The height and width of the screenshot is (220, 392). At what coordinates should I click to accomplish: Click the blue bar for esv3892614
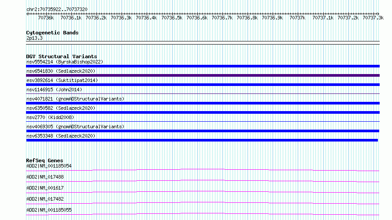coord(203,85)
